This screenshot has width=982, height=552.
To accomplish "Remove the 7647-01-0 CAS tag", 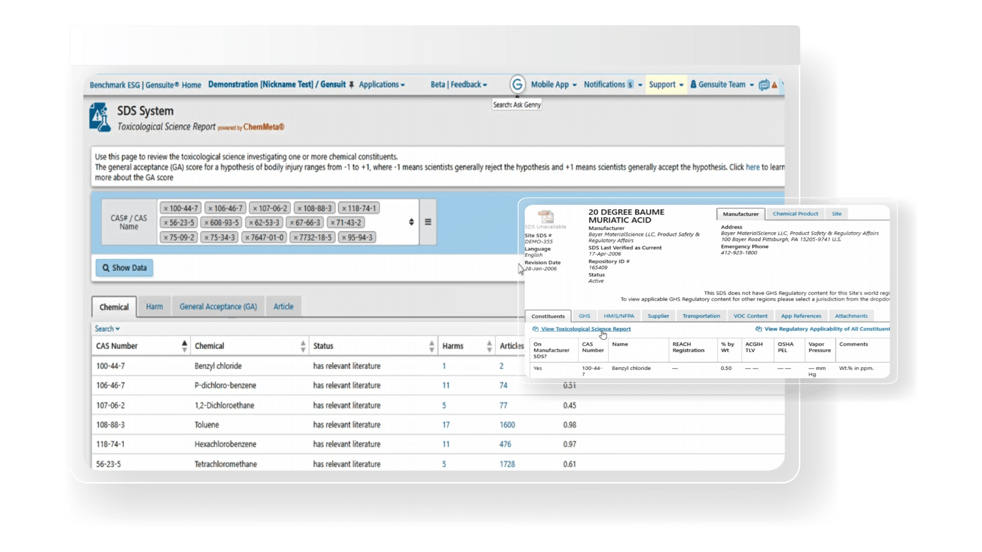I will [x=247, y=238].
